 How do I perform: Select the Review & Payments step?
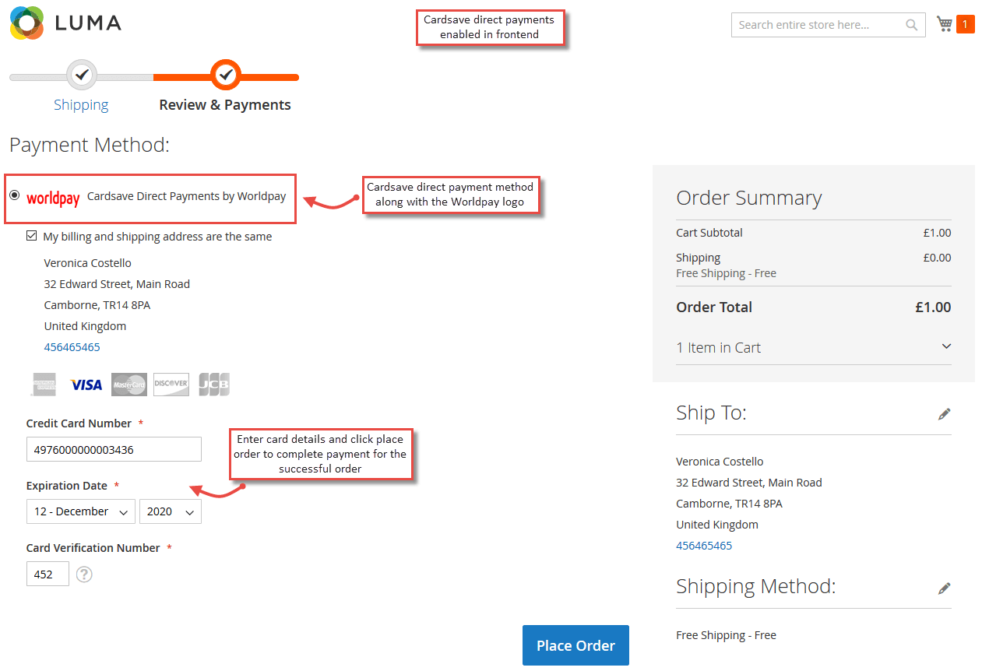(x=225, y=104)
